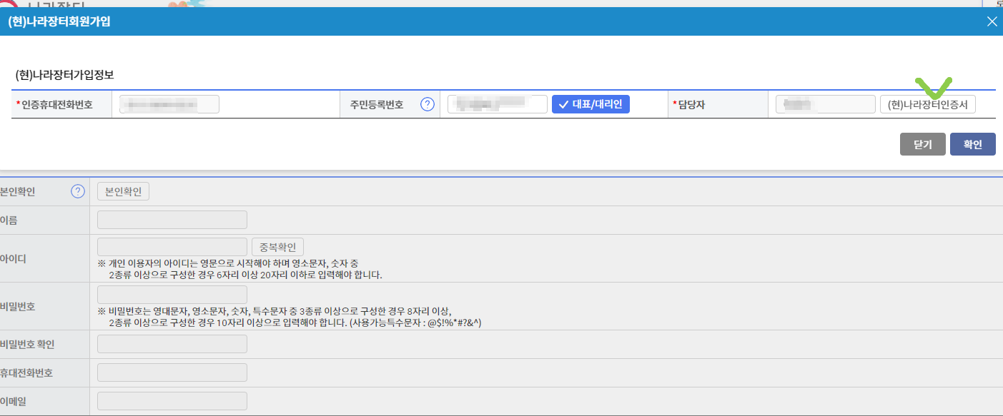Close the (현)나라장터회원가입 dialog with X

[x=992, y=21]
